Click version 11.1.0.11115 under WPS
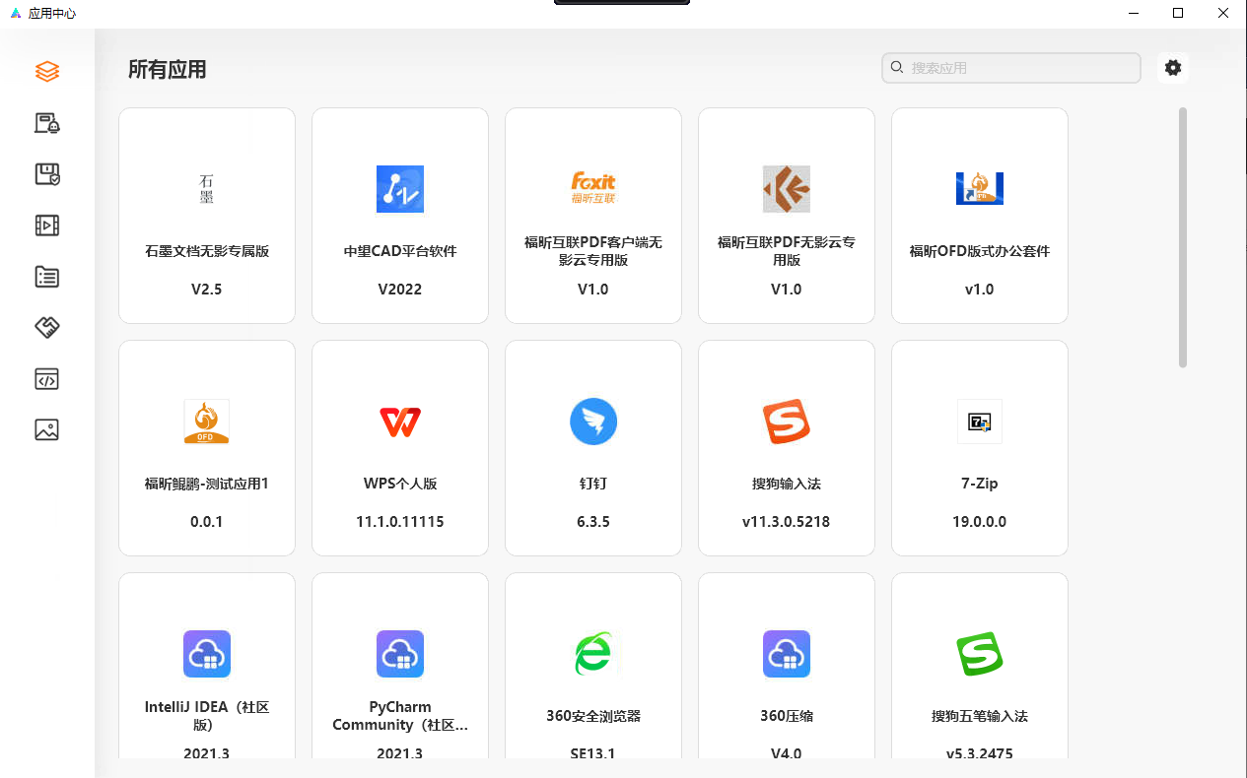 [400, 522]
